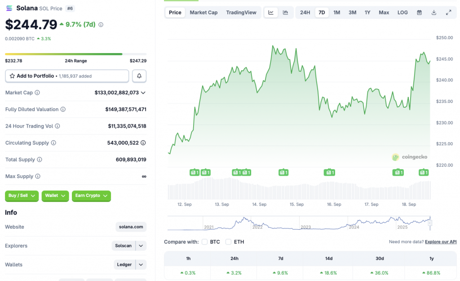
Task: Open the Solscan explorer link
Action: [123, 246]
